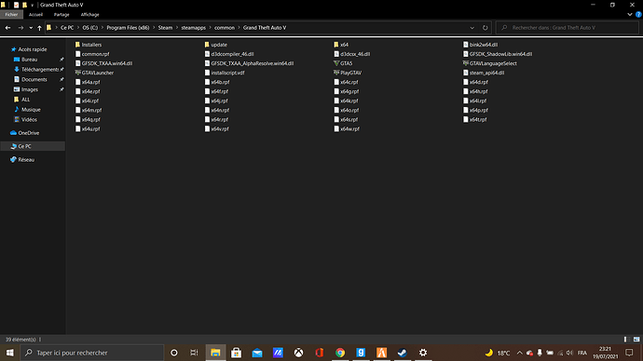Viewport: 643px width, 361px height.
Task: Open Microsoft Store from the taskbar
Action: 236,353
